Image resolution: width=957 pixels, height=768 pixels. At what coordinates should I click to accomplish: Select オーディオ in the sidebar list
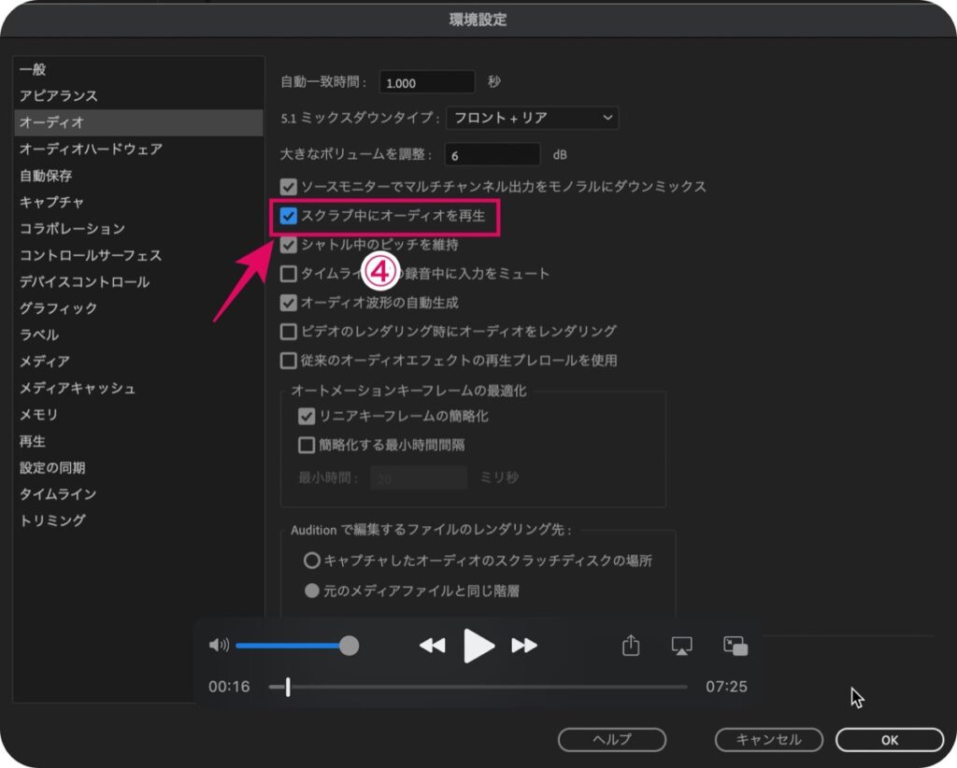point(138,122)
